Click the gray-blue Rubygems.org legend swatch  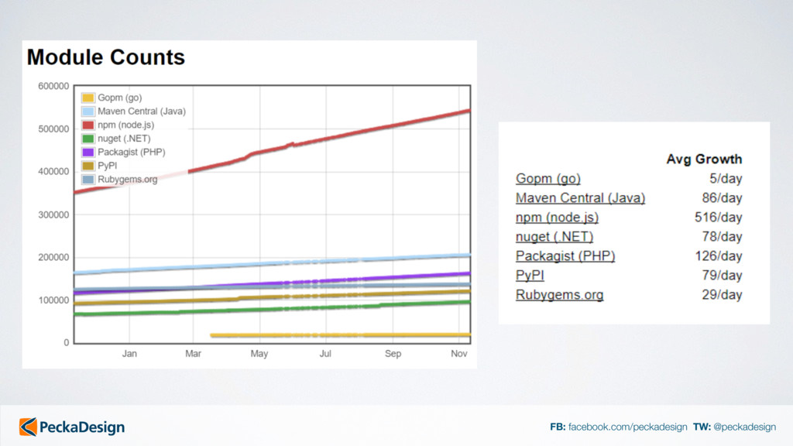(88, 180)
